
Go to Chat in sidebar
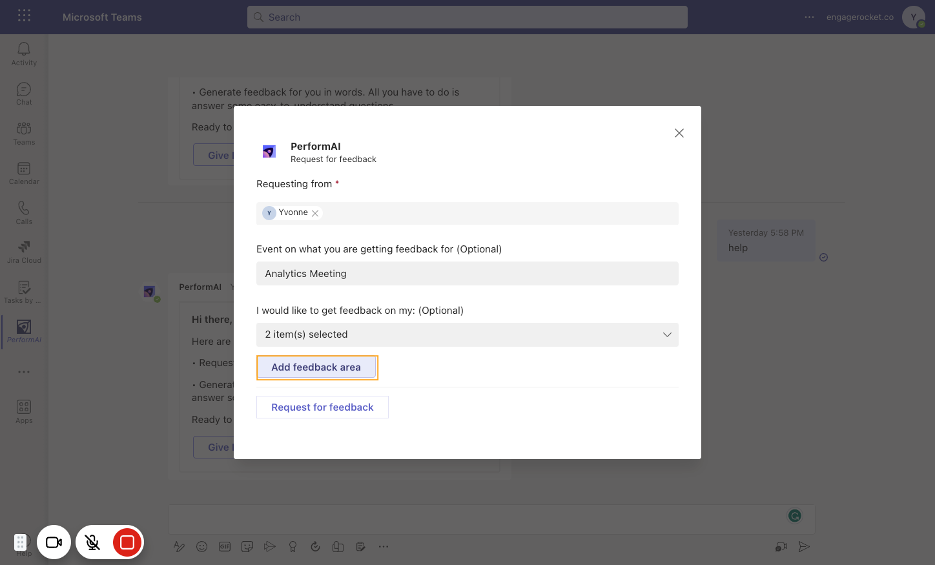24,94
